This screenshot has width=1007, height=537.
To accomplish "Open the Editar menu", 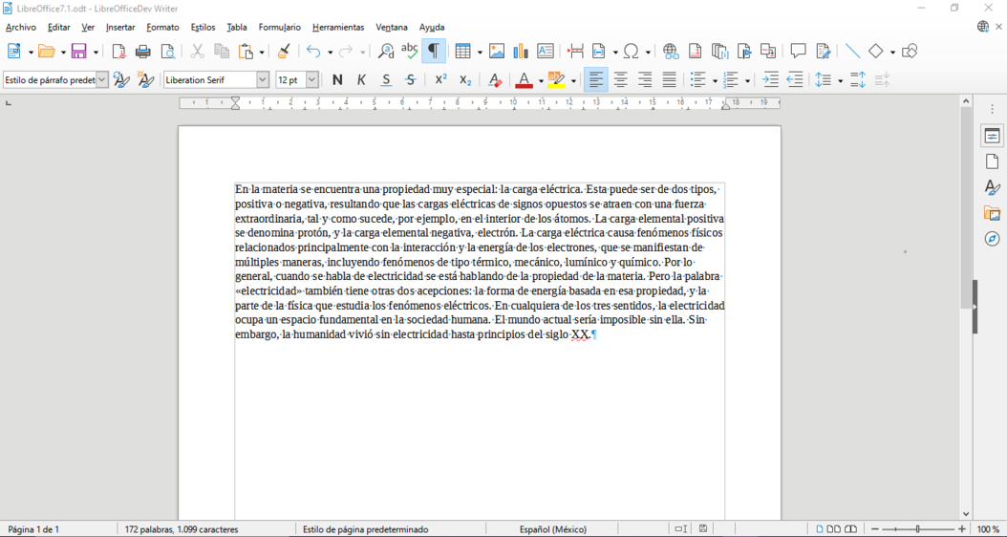I will click(x=59, y=28).
